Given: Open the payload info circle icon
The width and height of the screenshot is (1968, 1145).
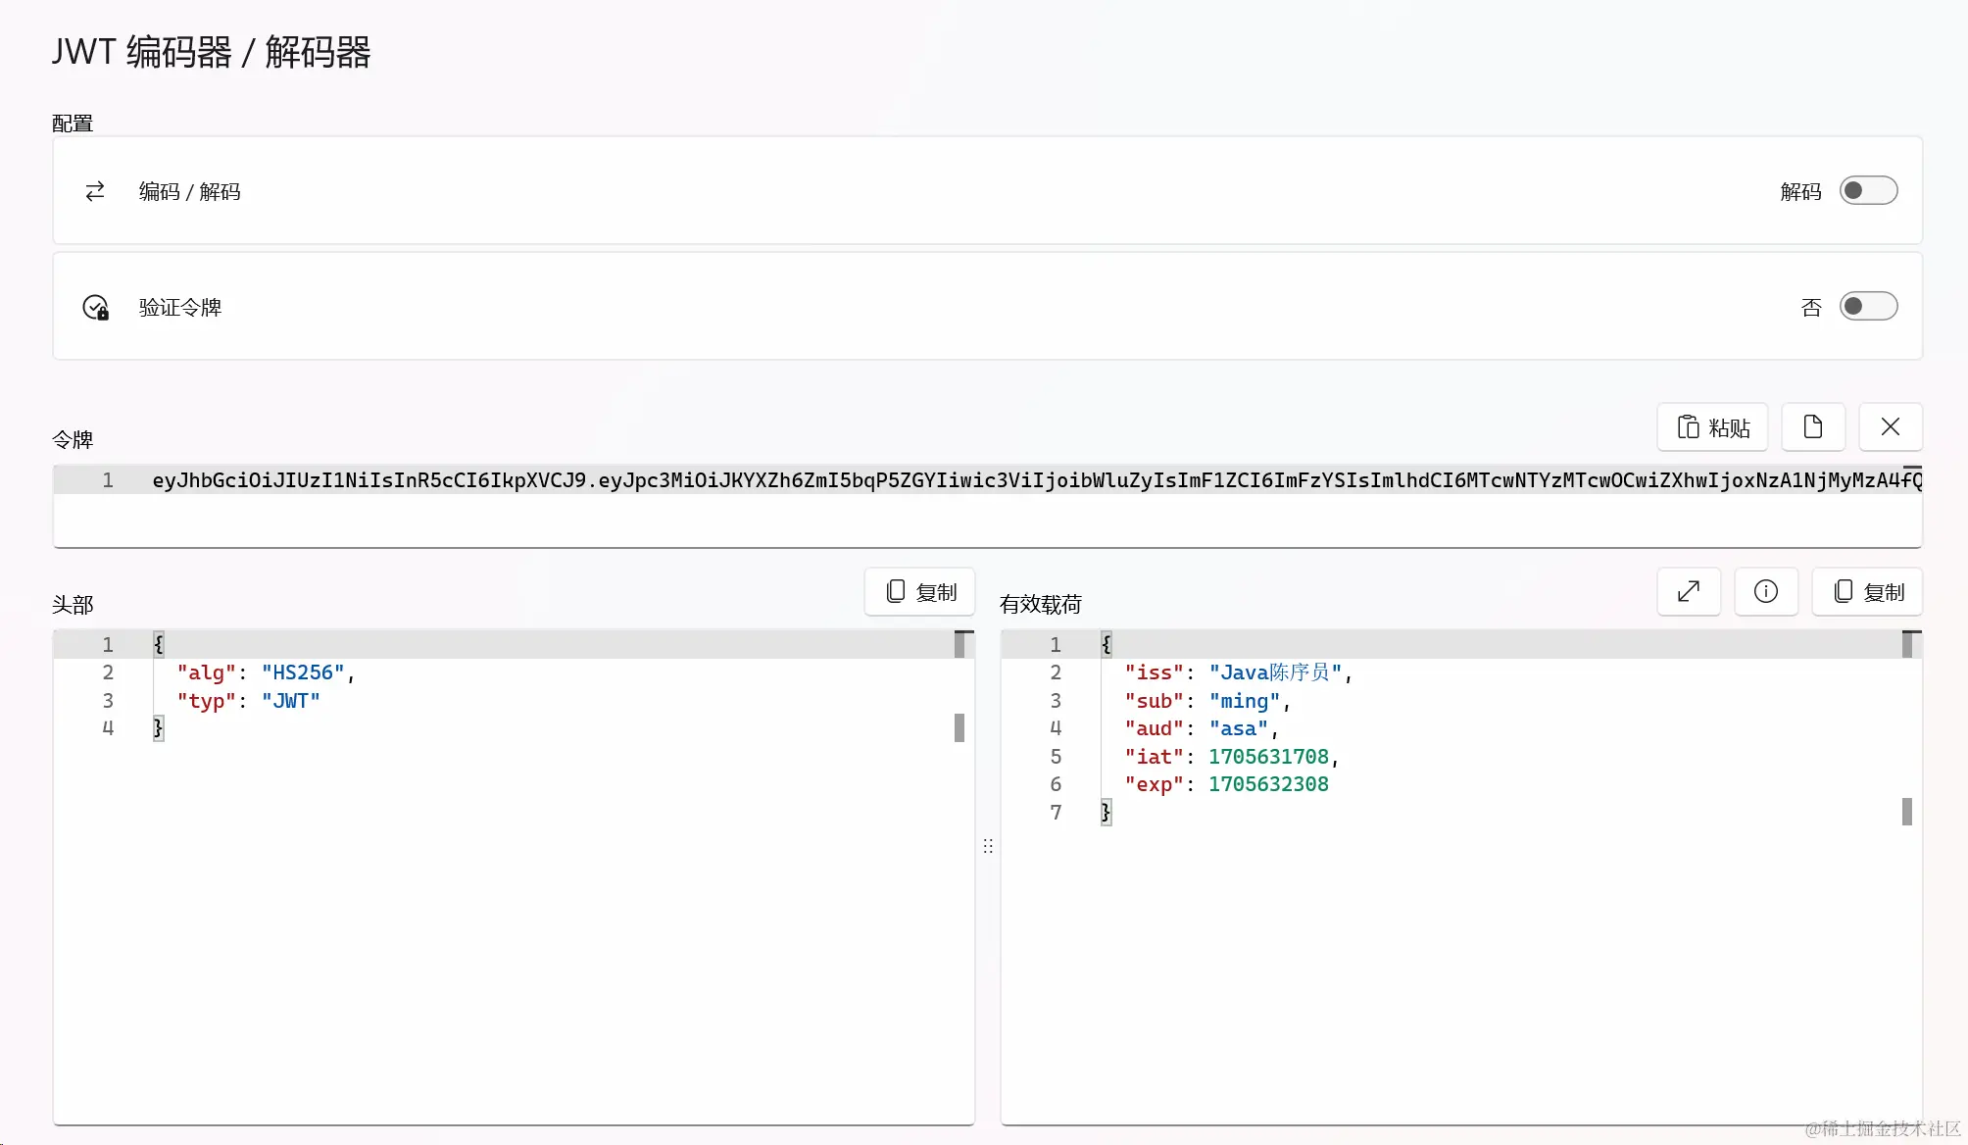Looking at the screenshot, I should click(1765, 591).
